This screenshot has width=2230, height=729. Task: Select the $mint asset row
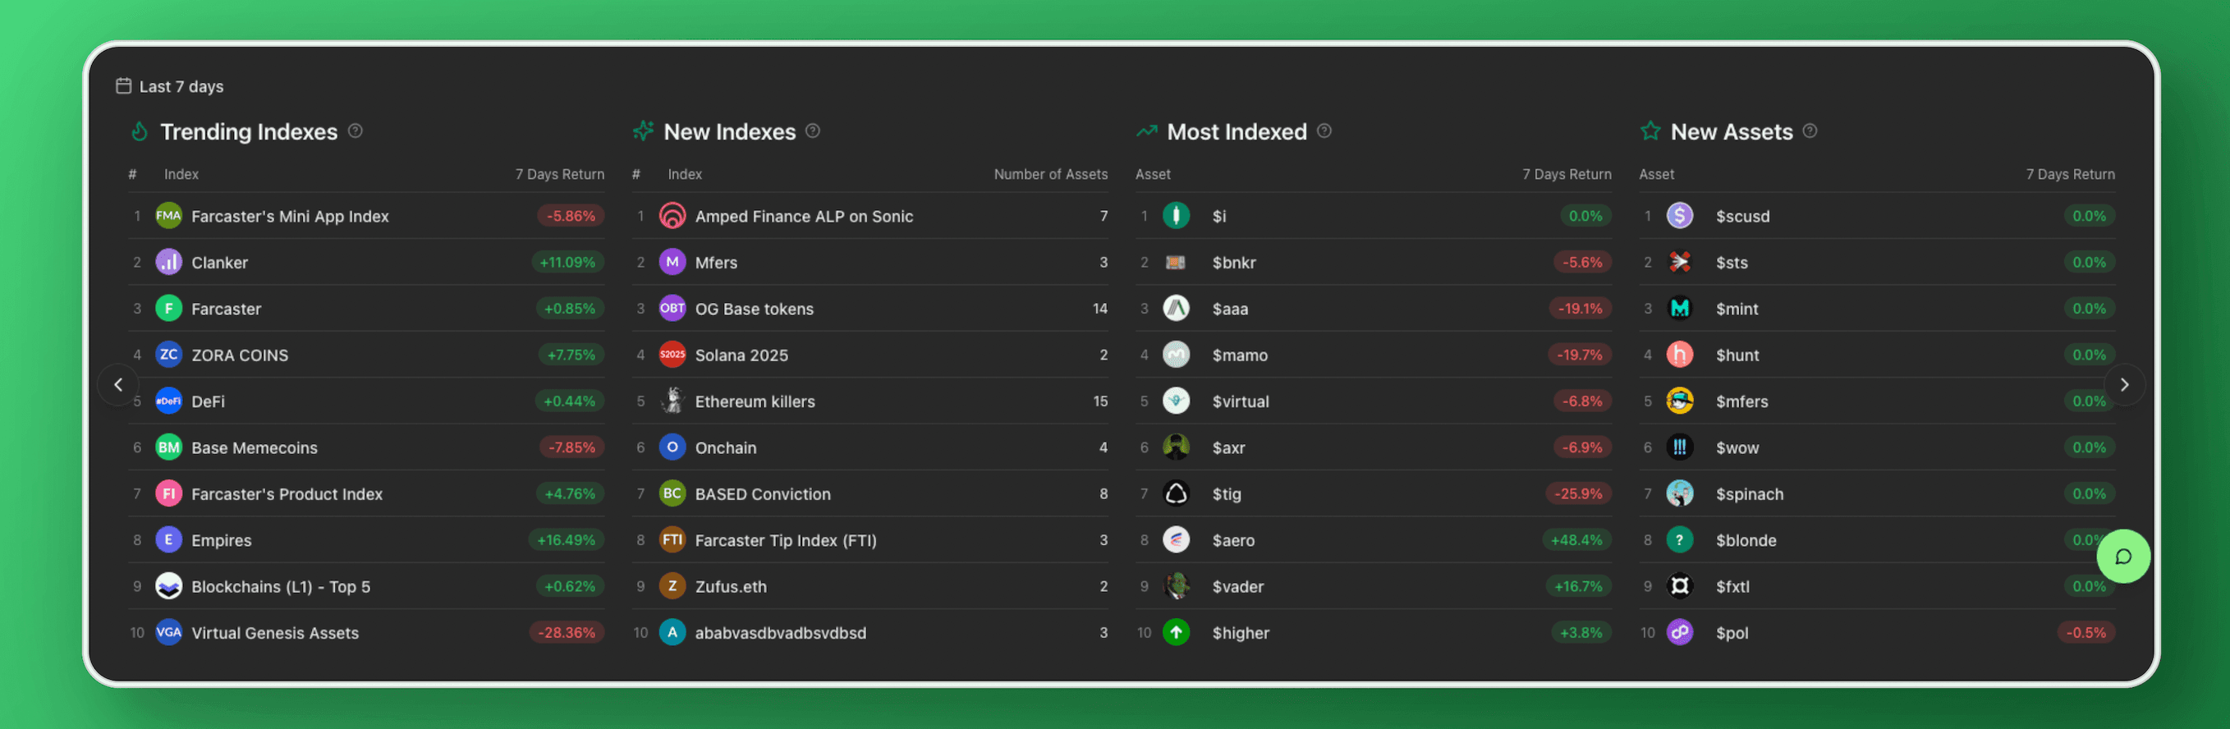[1877, 308]
